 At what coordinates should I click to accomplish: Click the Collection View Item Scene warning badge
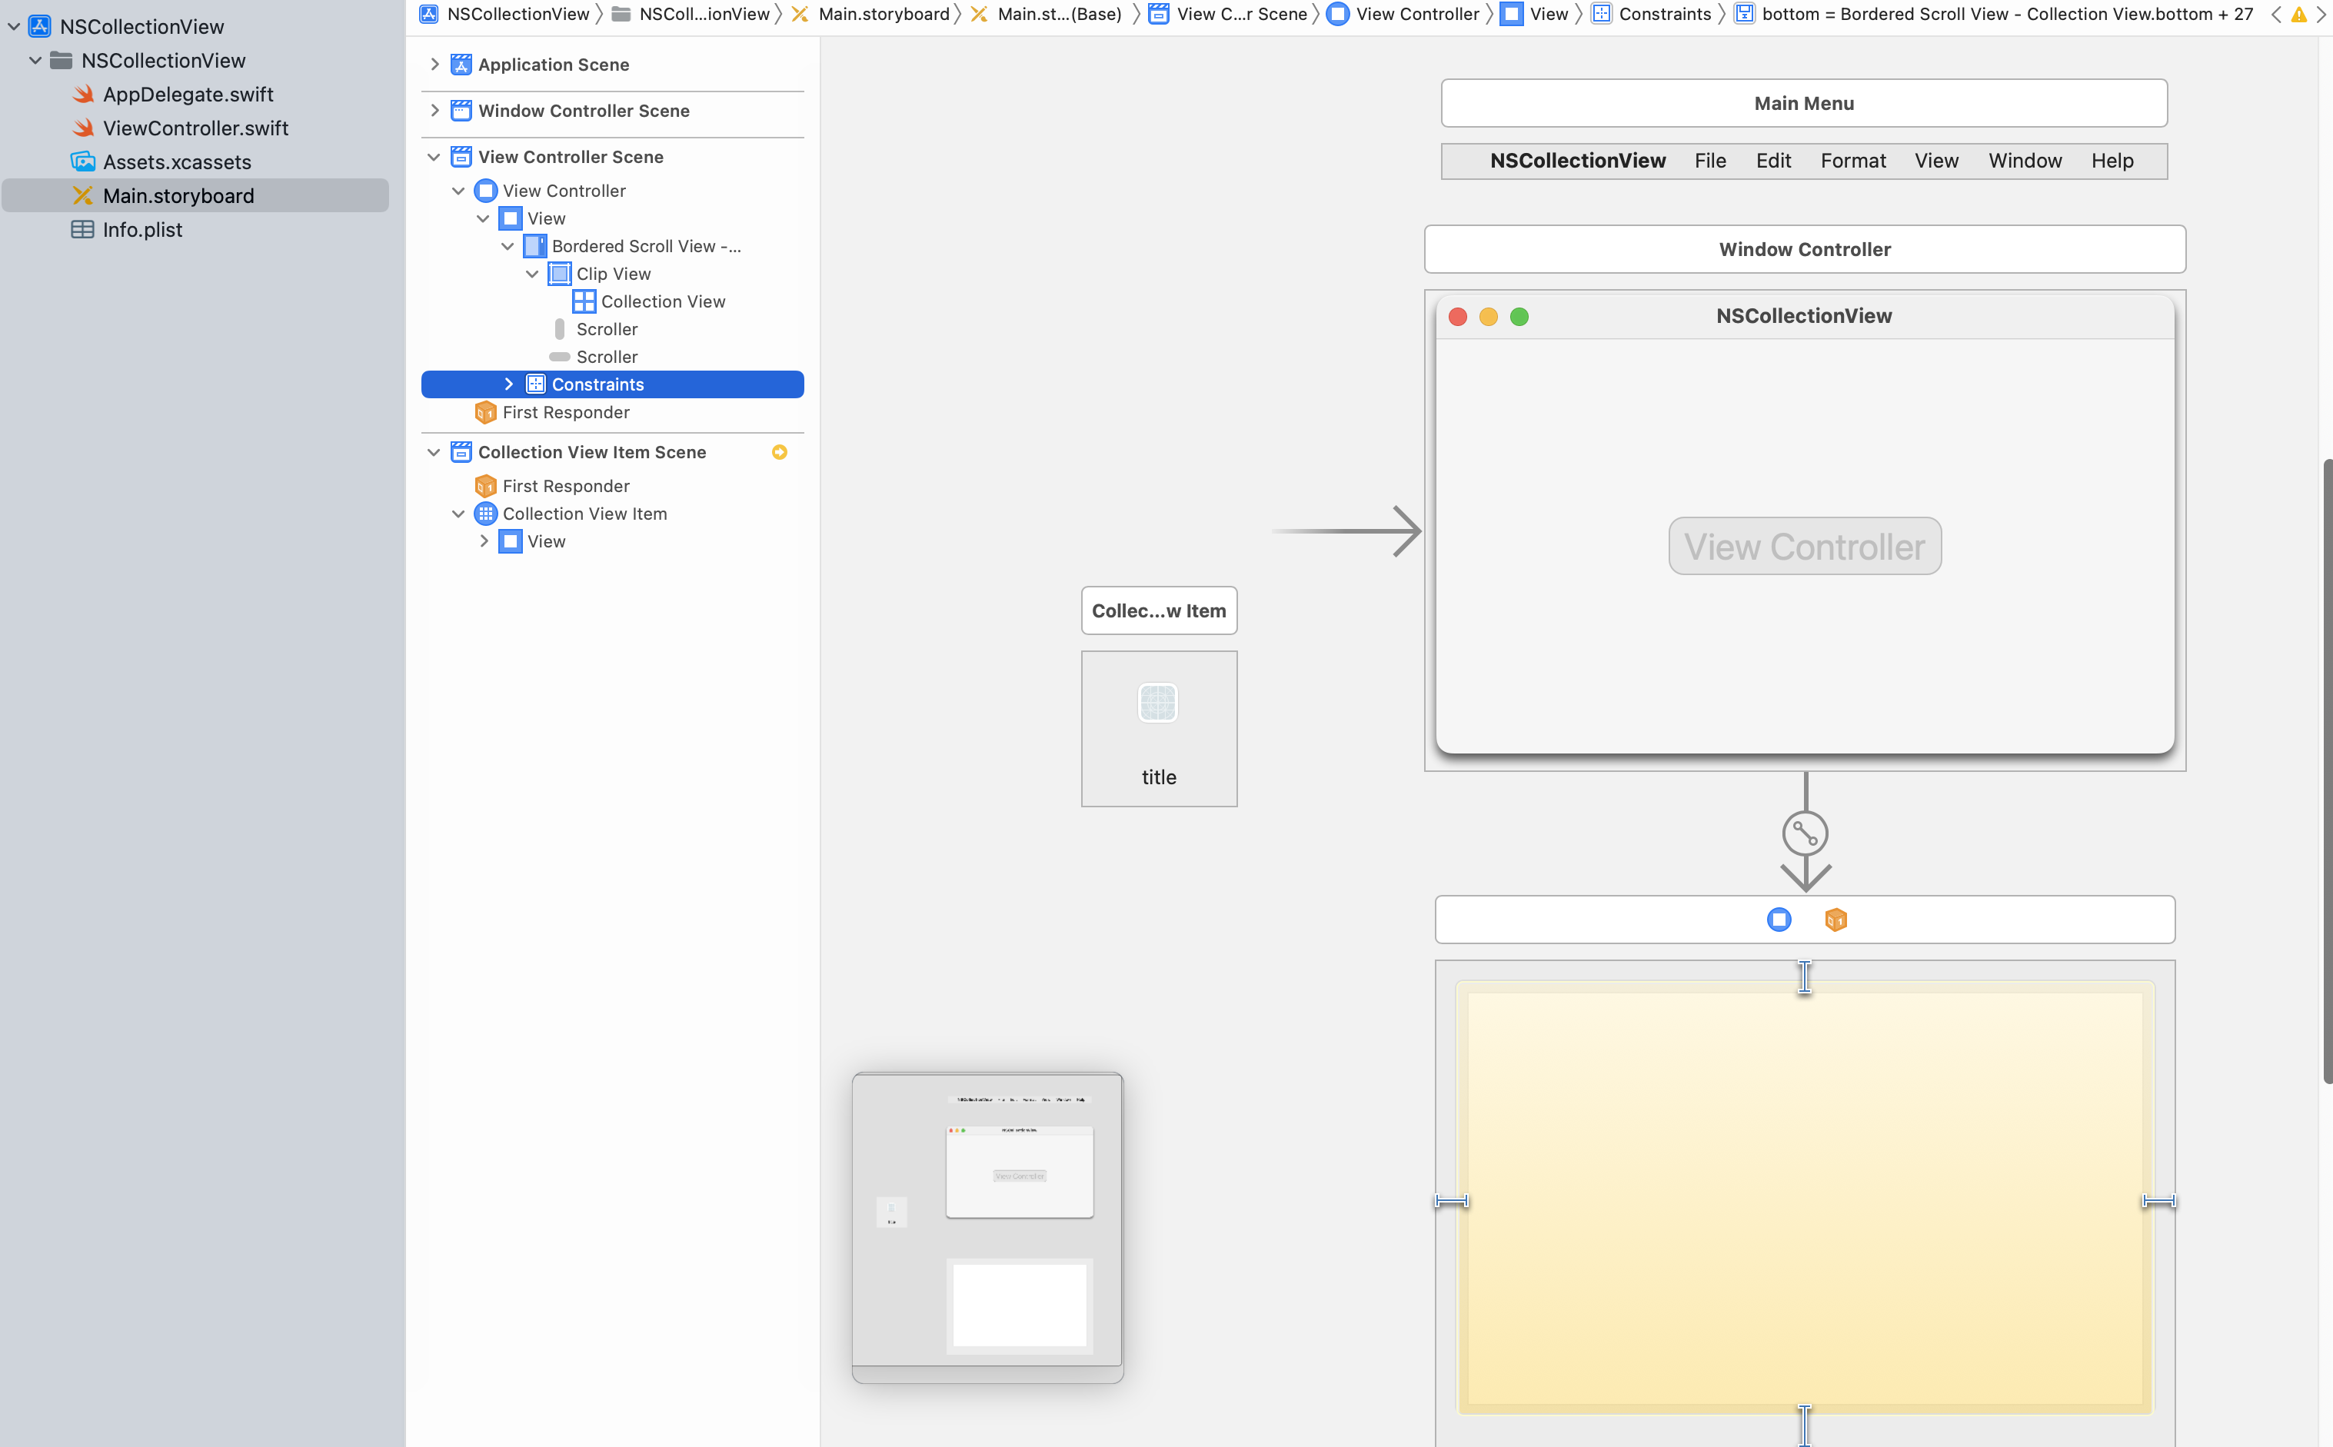click(779, 452)
